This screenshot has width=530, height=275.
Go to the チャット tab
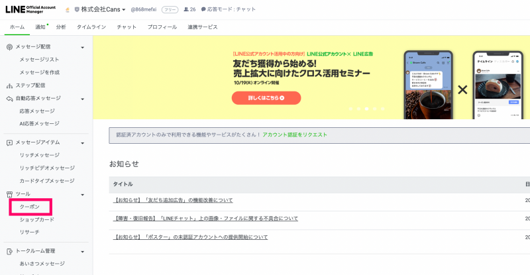coord(127,27)
